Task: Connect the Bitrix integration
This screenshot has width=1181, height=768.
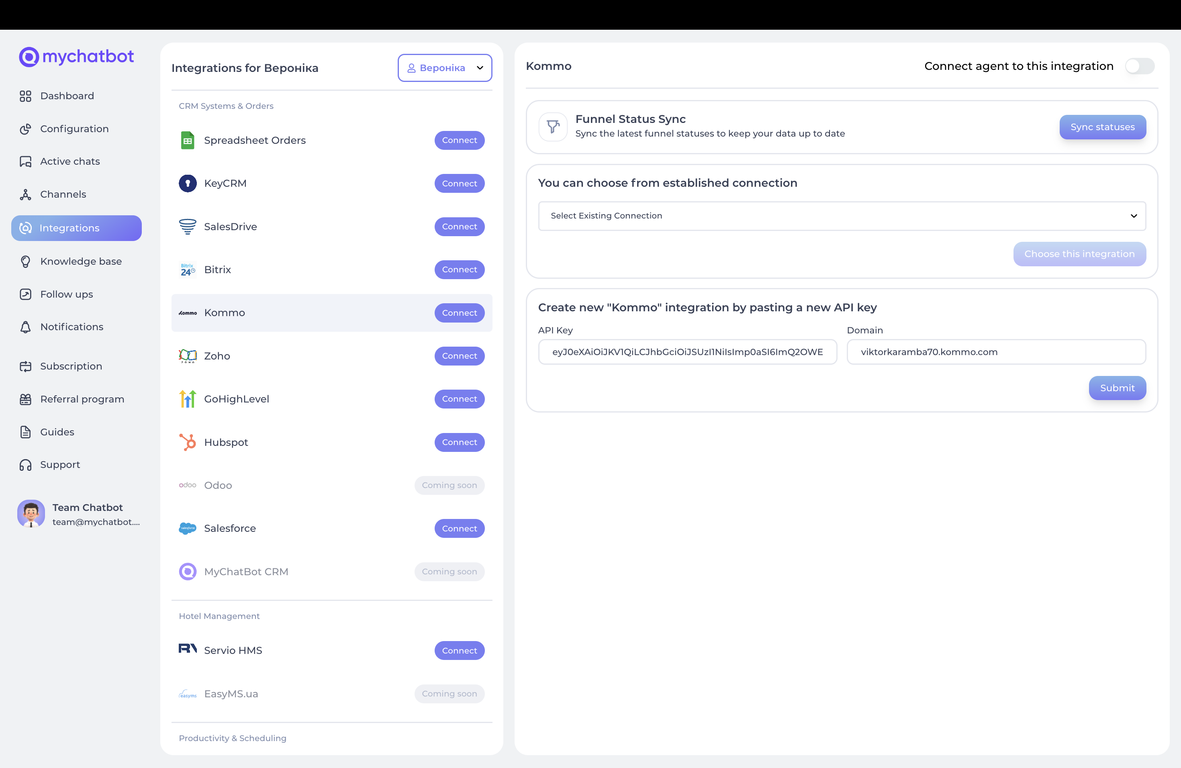Action: [x=459, y=270]
